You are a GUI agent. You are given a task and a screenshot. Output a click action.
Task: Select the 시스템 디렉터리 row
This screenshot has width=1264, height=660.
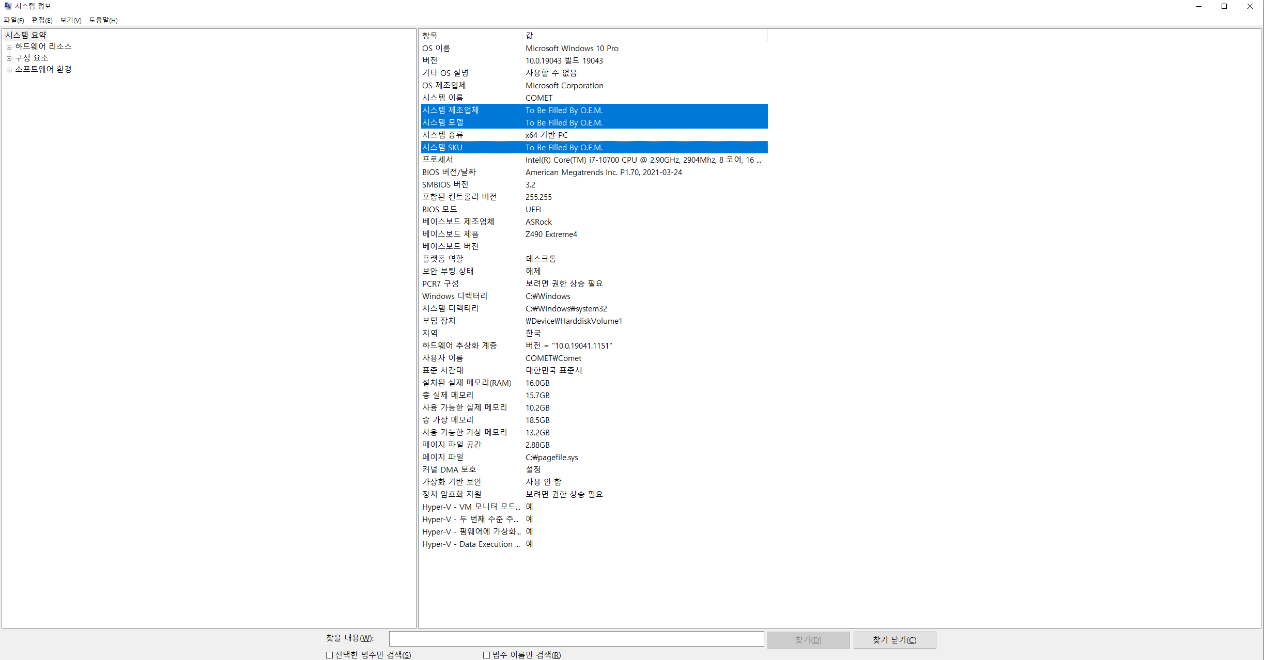coord(594,308)
